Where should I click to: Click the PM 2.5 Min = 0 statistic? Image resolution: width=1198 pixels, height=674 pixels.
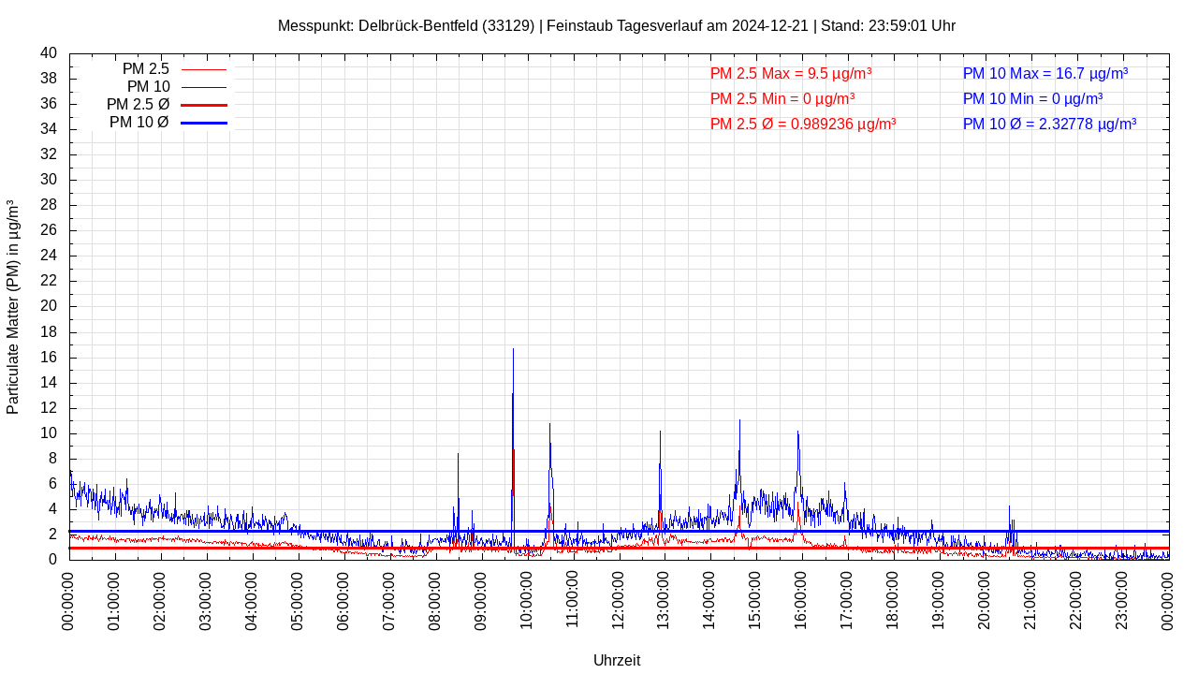(x=782, y=98)
